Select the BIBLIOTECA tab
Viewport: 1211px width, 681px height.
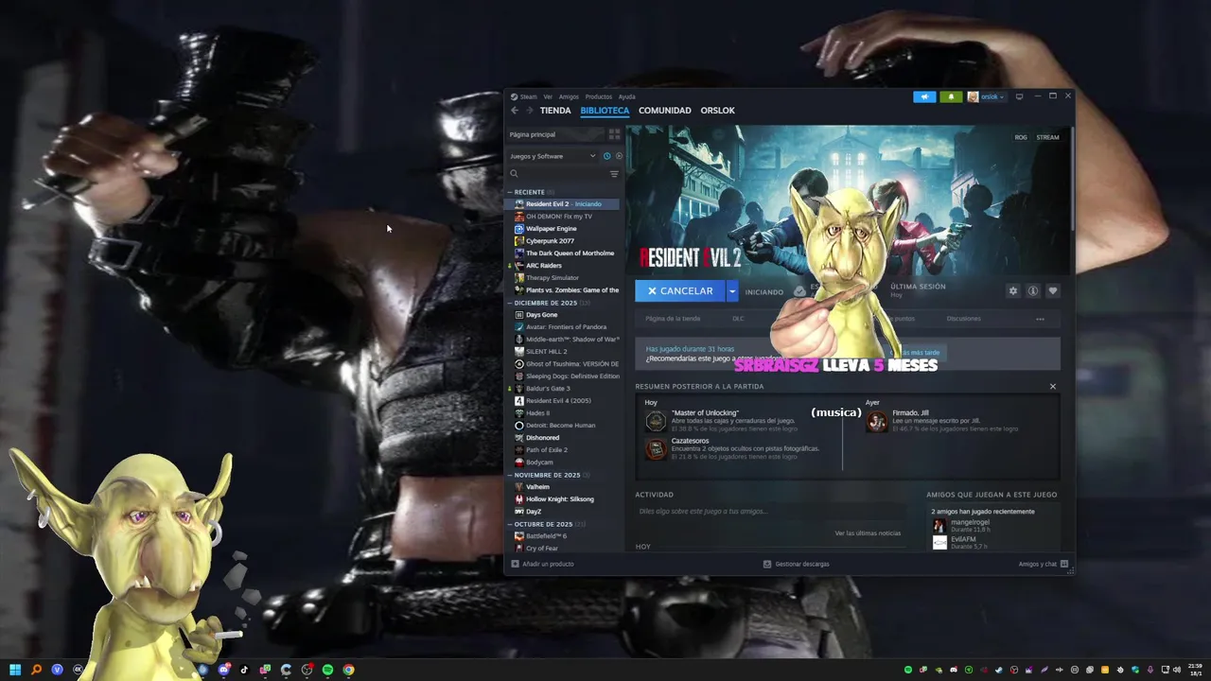pyautogui.click(x=605, y=111)
